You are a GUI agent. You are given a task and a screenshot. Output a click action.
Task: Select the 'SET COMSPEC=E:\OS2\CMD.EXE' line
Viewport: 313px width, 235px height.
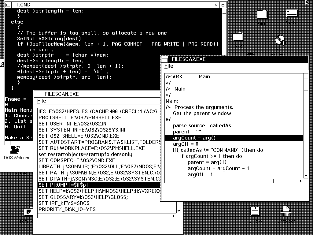[77, 160]
